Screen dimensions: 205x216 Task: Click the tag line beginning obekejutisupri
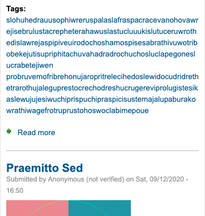(101, 54)
